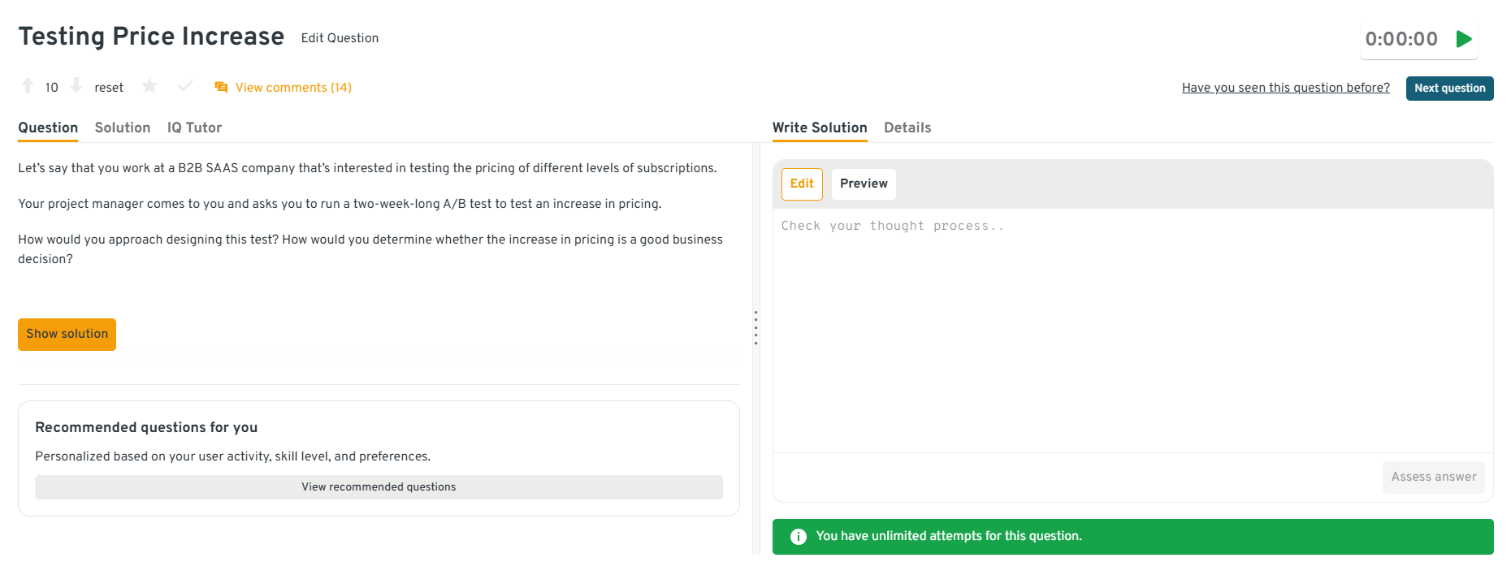Switch to the Solution tab

[123, 128]
